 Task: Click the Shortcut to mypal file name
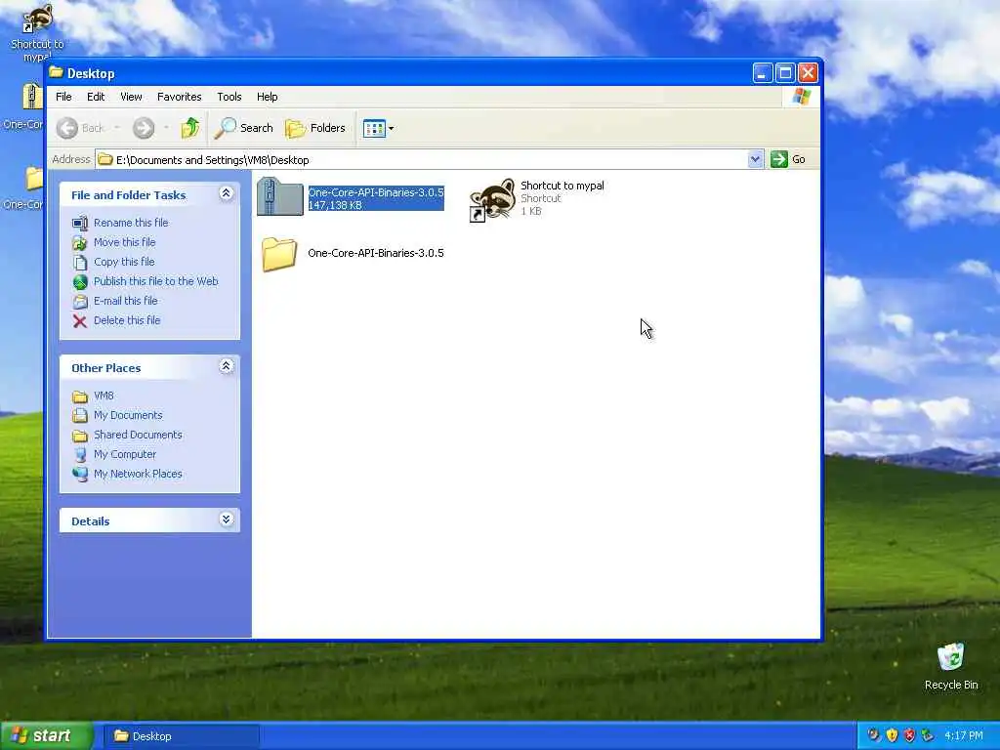tap(562, 186)
